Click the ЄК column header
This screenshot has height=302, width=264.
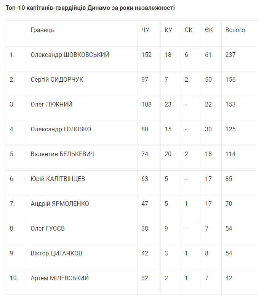[x=209, y=30]
